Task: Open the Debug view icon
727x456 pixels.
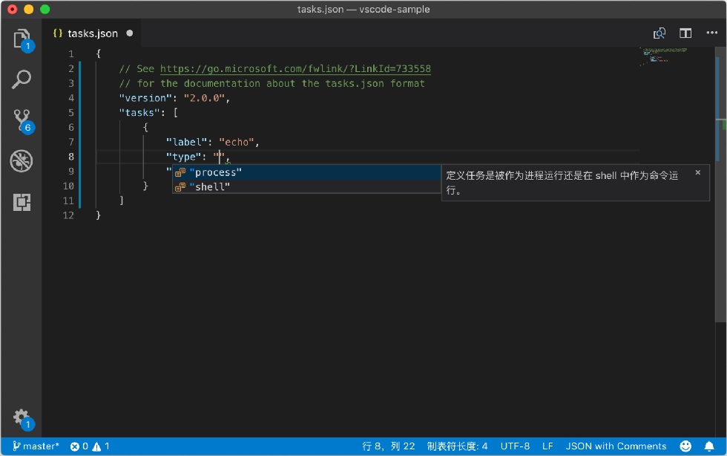Action: click(x=22, y=160)
